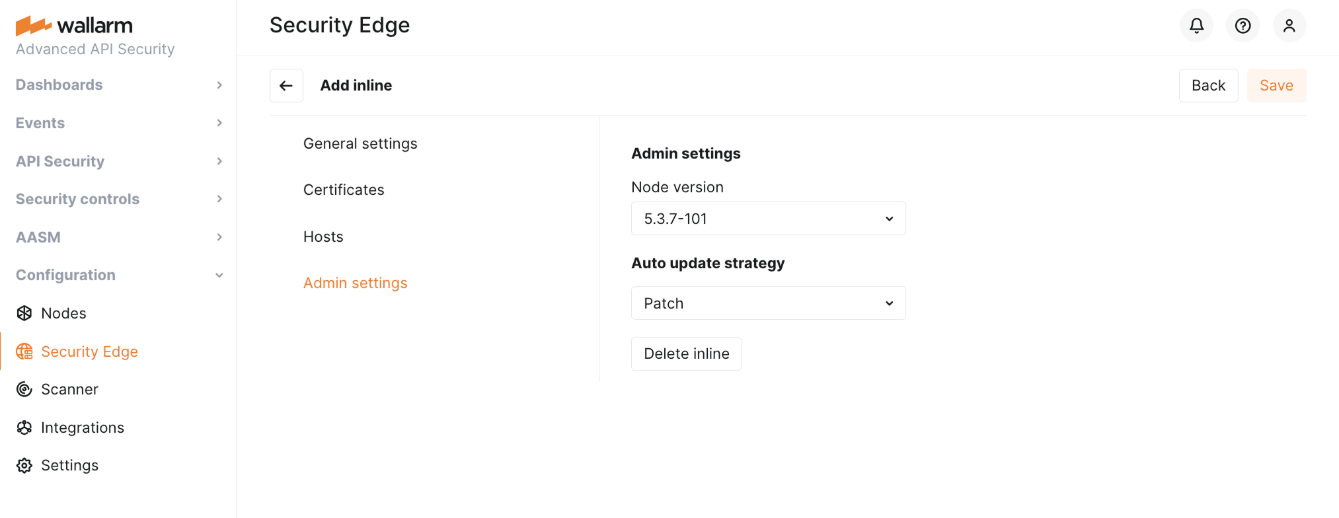Click the wallarm logo
Screen dimensions: 1339x518
click(x=74, y=25)
